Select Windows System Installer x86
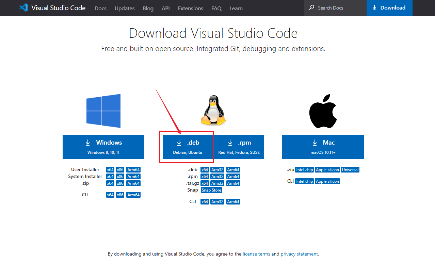 120,177
